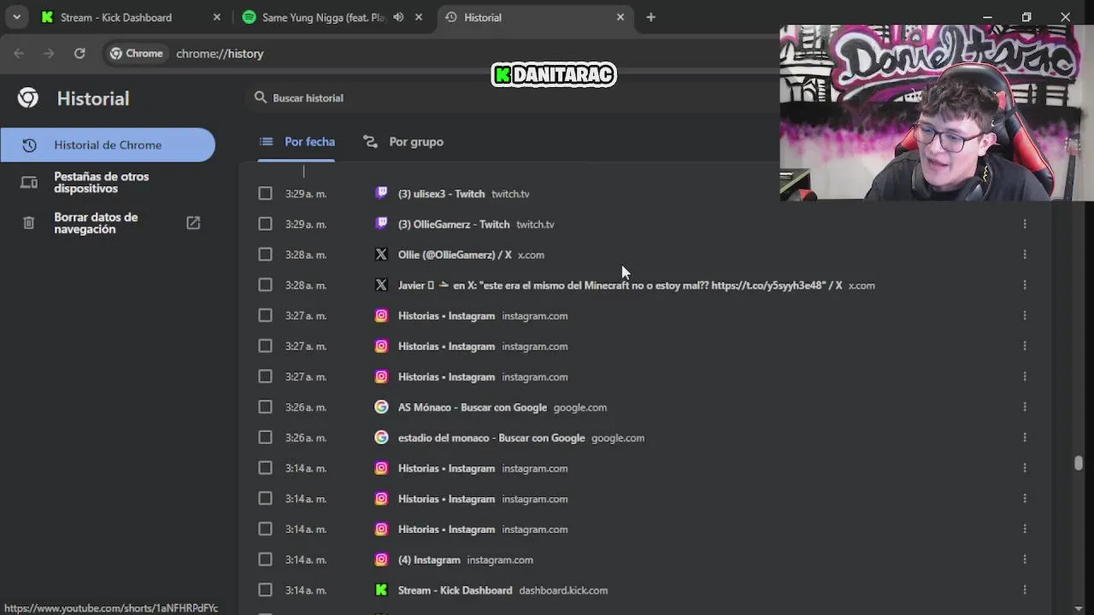Switch to the Stream - Kick Dashboard tab

click(132, 17)
